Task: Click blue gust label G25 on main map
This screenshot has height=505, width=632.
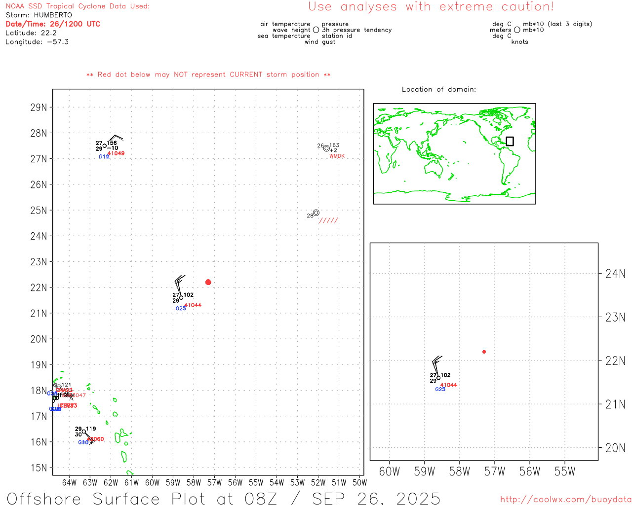Action: click(181, 309)
